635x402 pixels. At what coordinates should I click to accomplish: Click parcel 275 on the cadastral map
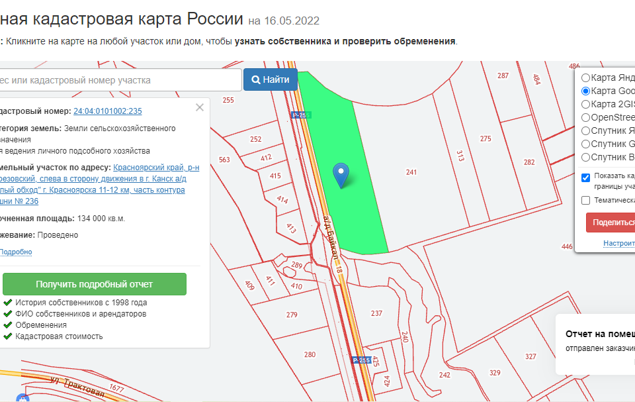(x=486, y=138)
